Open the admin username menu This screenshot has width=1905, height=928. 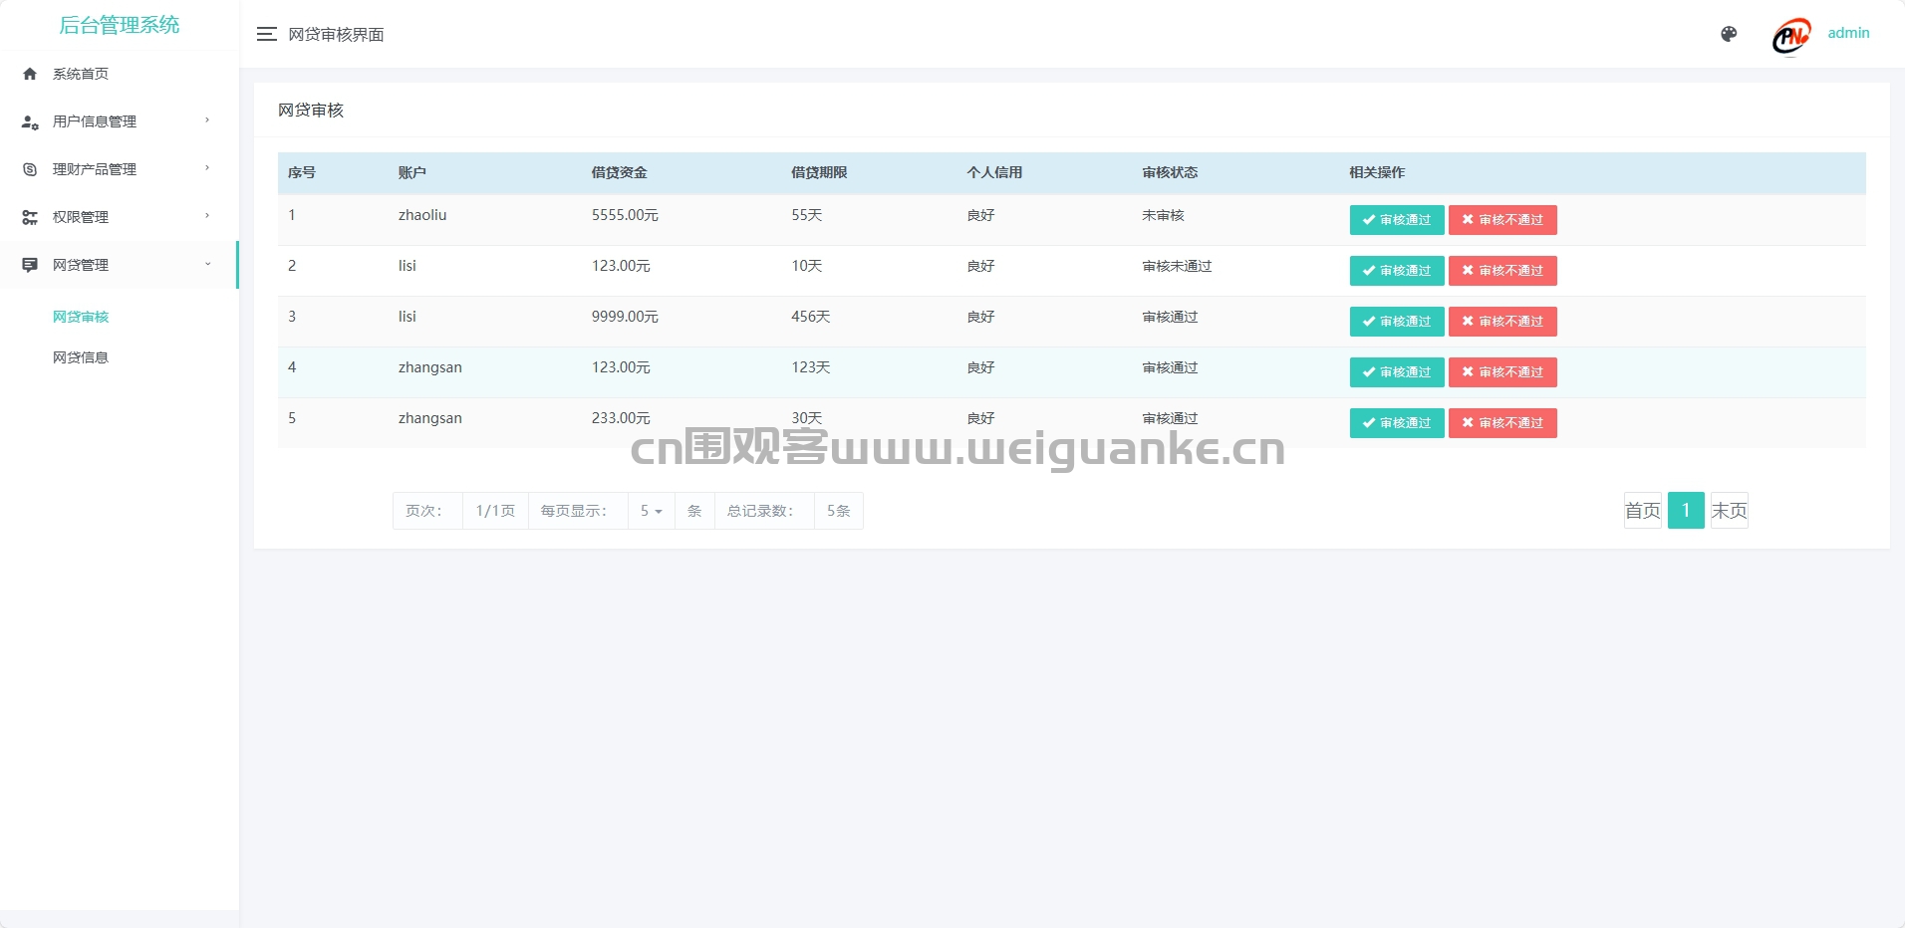[x=1848, y=33]
